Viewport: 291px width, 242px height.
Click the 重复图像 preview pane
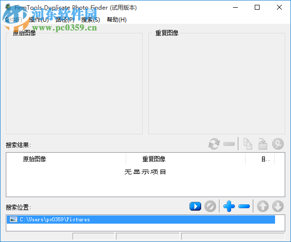coord(217,84)
